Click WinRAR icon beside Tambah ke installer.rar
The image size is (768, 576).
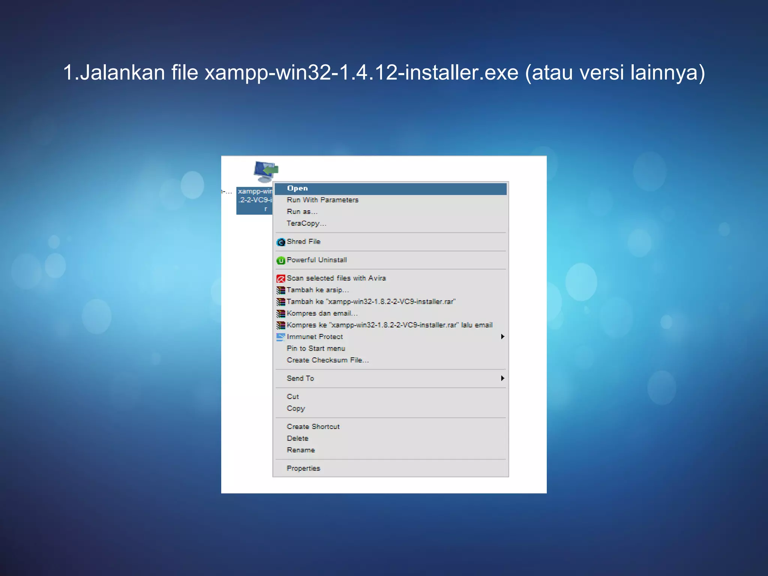coord(280,302)
